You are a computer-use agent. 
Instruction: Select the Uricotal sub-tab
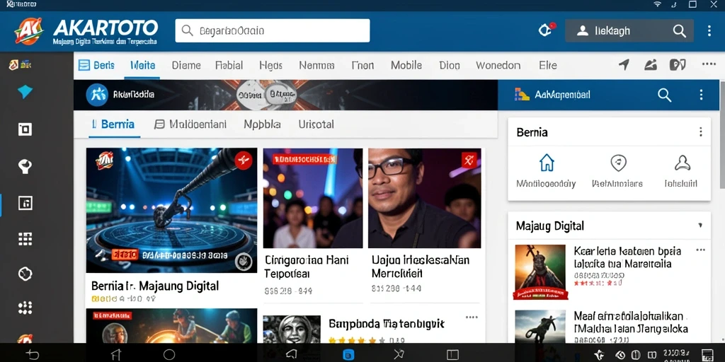tap(316, 124)
